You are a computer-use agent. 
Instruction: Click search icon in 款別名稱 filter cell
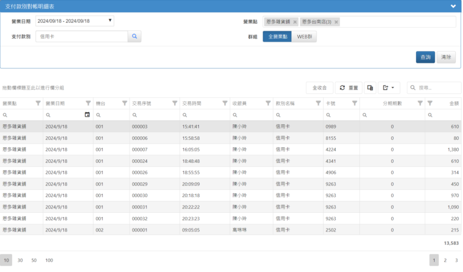click(278, 115)
